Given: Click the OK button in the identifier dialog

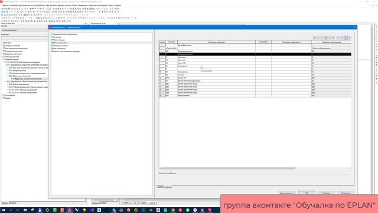Looking at the screenshot, I should coord(307,193).
